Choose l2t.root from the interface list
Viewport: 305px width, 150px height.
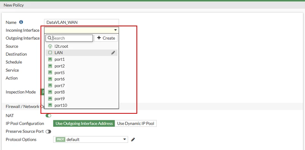(x=81, y=46)
